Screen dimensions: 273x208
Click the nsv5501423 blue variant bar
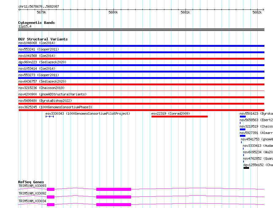243,117
